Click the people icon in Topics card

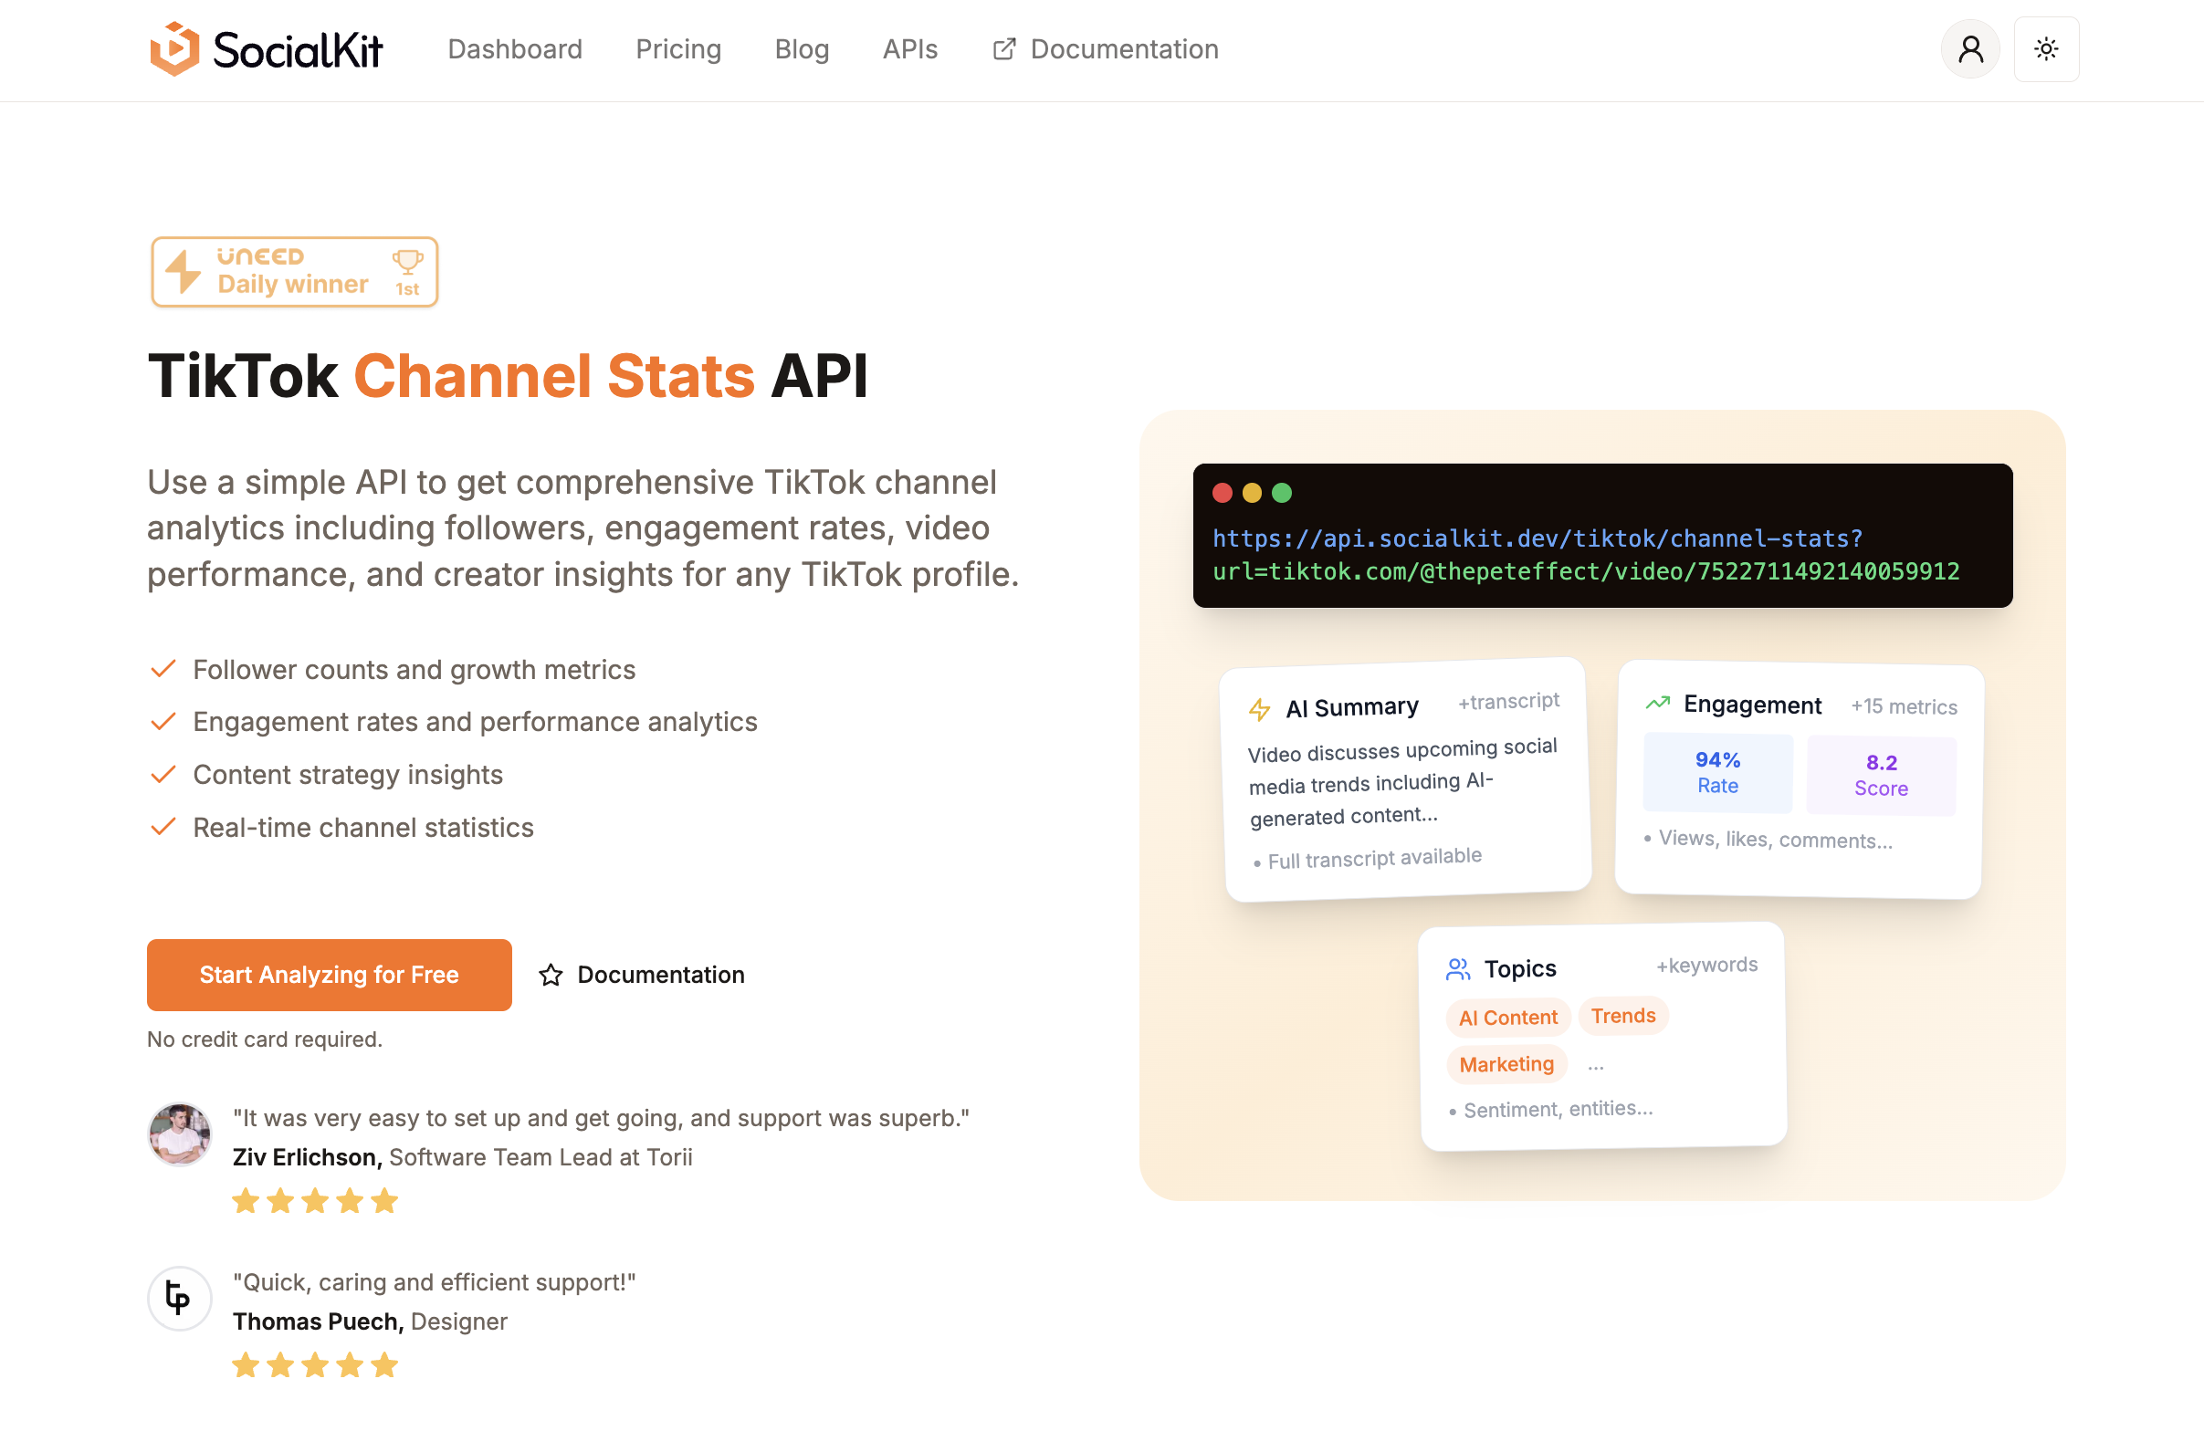click(1459, 969)
